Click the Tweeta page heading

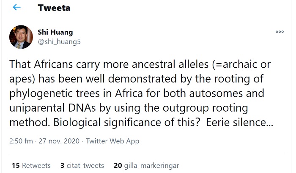coord(54,8)
